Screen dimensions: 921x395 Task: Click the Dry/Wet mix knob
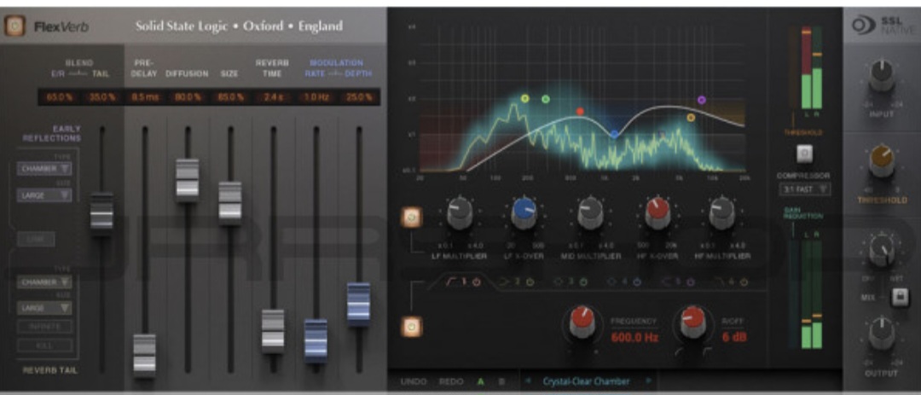pyautogui.click(x=882, y=251)
